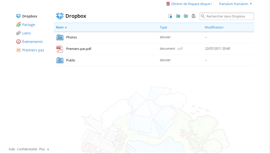This screenshot has height=154, width=270.
Task: Click the Public folder globe icon
Action: pyautogui.click(x=60, y=60)
